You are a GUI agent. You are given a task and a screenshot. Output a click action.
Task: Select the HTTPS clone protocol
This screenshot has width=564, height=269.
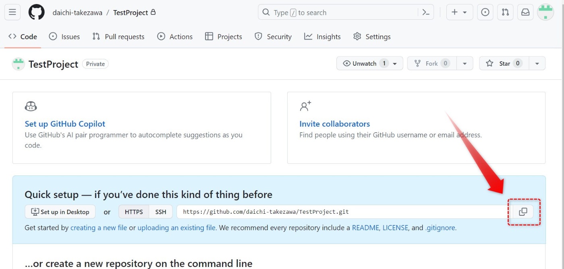click(134, 212)
